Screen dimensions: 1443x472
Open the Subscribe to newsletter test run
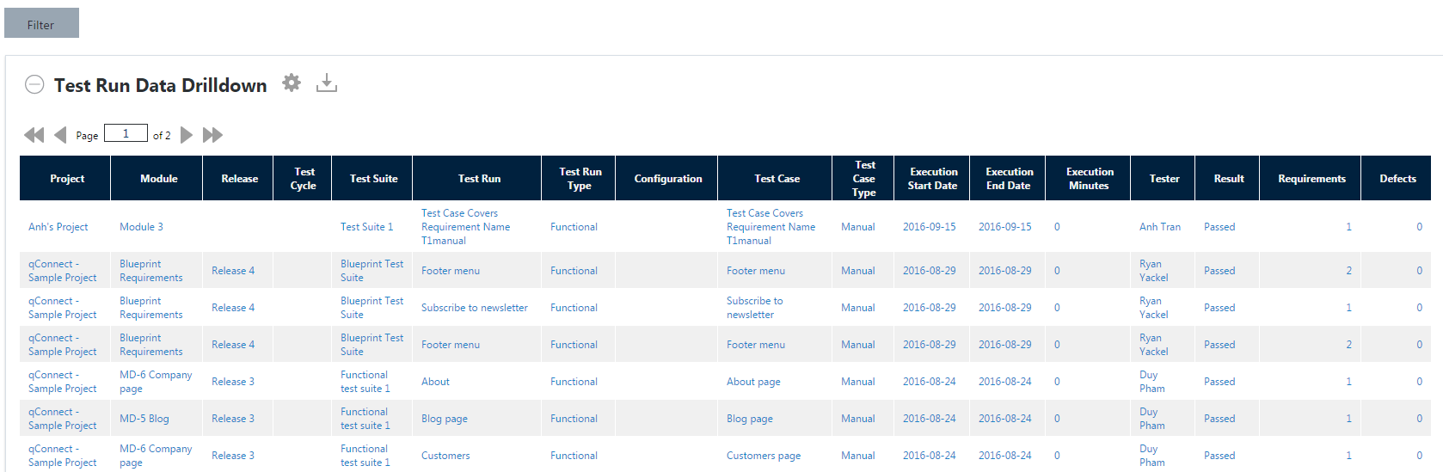tap(474, 308)
